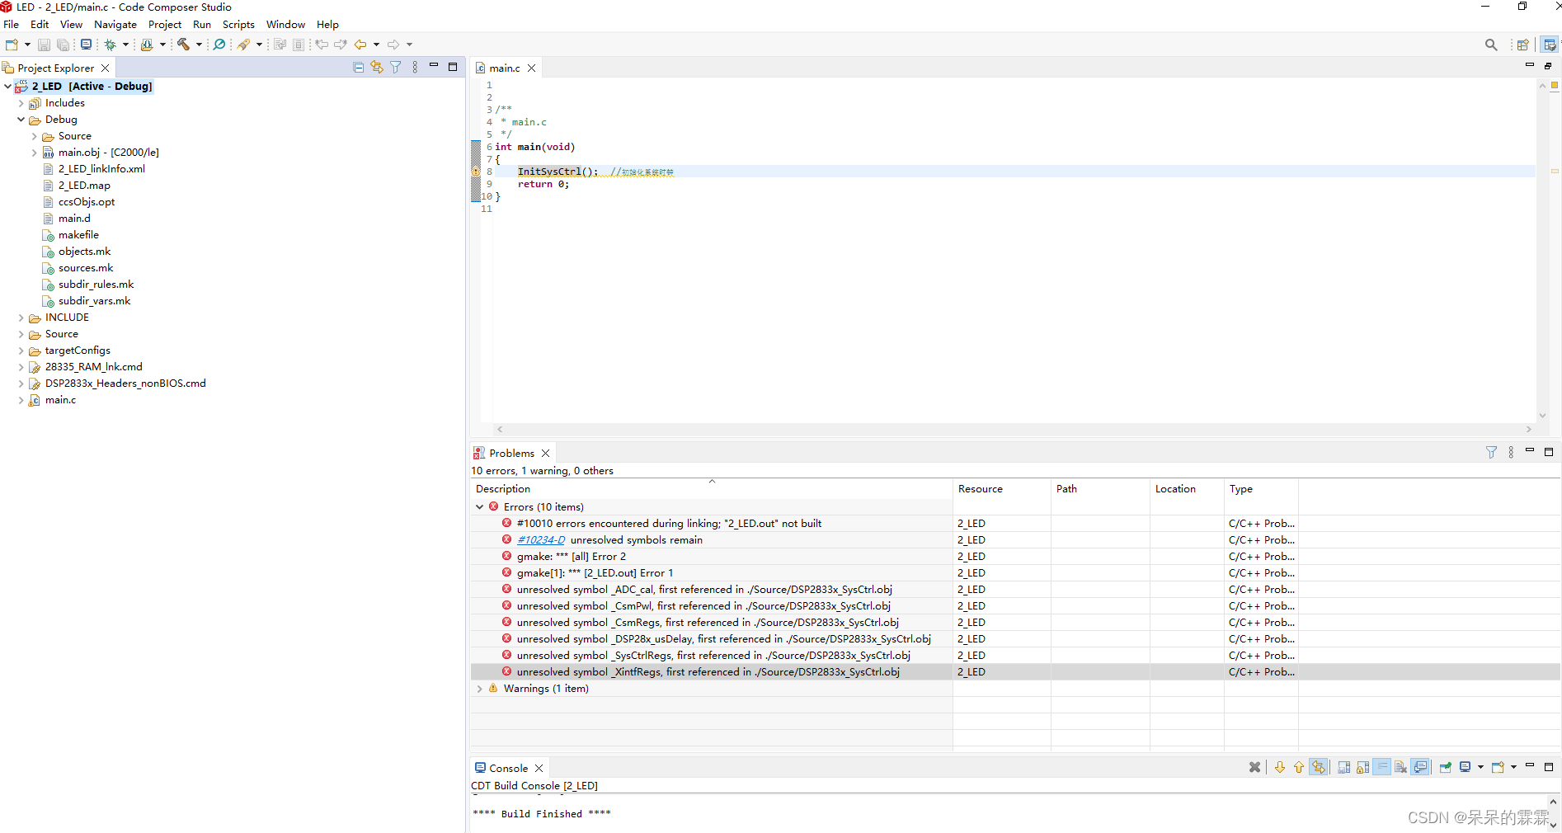The width and height of the screenshot is (1562, 833).
Task: Go to previous error in Console
Action: (1299, 768)
